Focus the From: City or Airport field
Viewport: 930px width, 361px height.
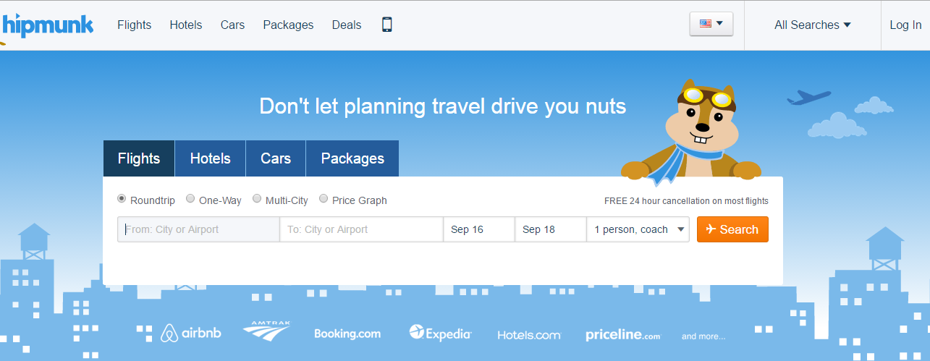click(199, 229)
